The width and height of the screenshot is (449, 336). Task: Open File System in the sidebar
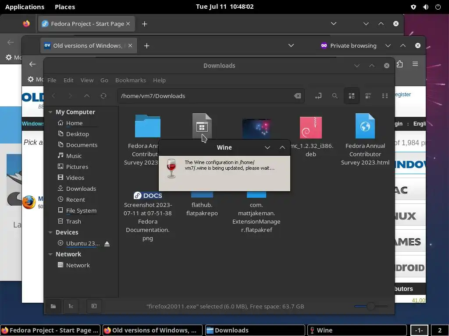81,210
